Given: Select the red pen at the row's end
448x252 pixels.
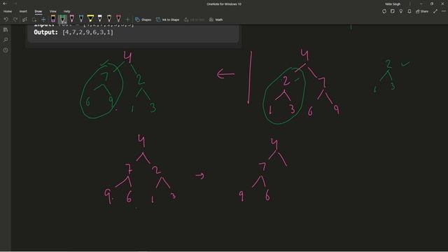Looking at the screenshot, I should 118,19.
